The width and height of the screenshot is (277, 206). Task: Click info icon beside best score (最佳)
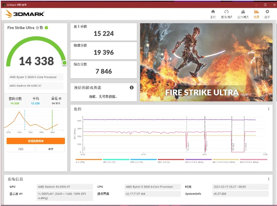(x=60, y=99)
